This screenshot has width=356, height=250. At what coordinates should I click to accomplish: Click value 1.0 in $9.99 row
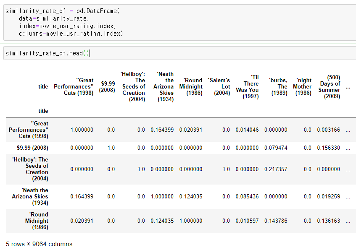(111, 148)
